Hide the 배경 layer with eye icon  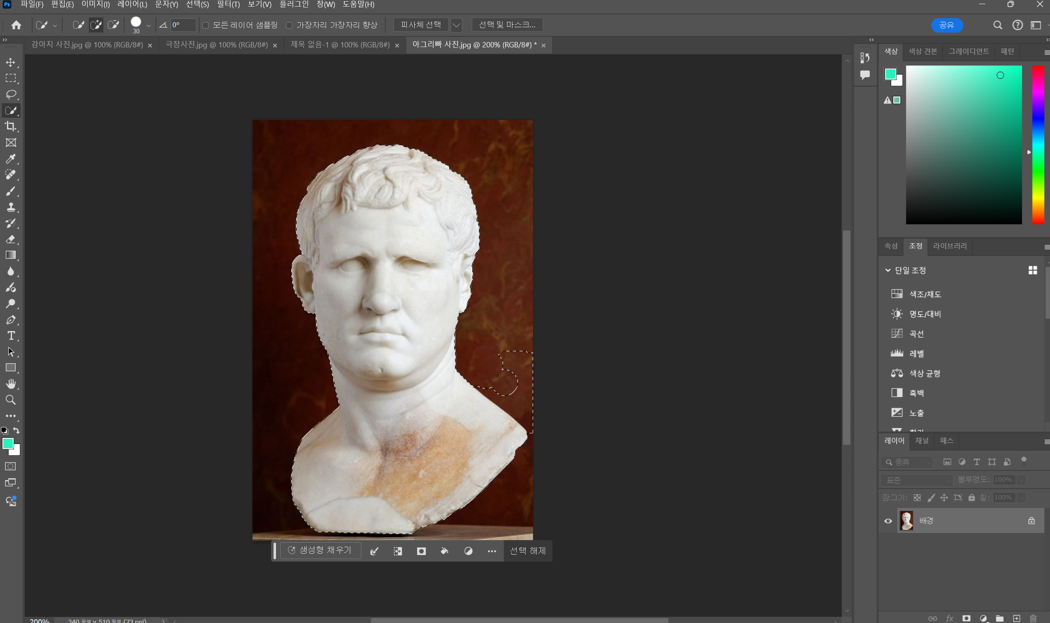[888, 521]
